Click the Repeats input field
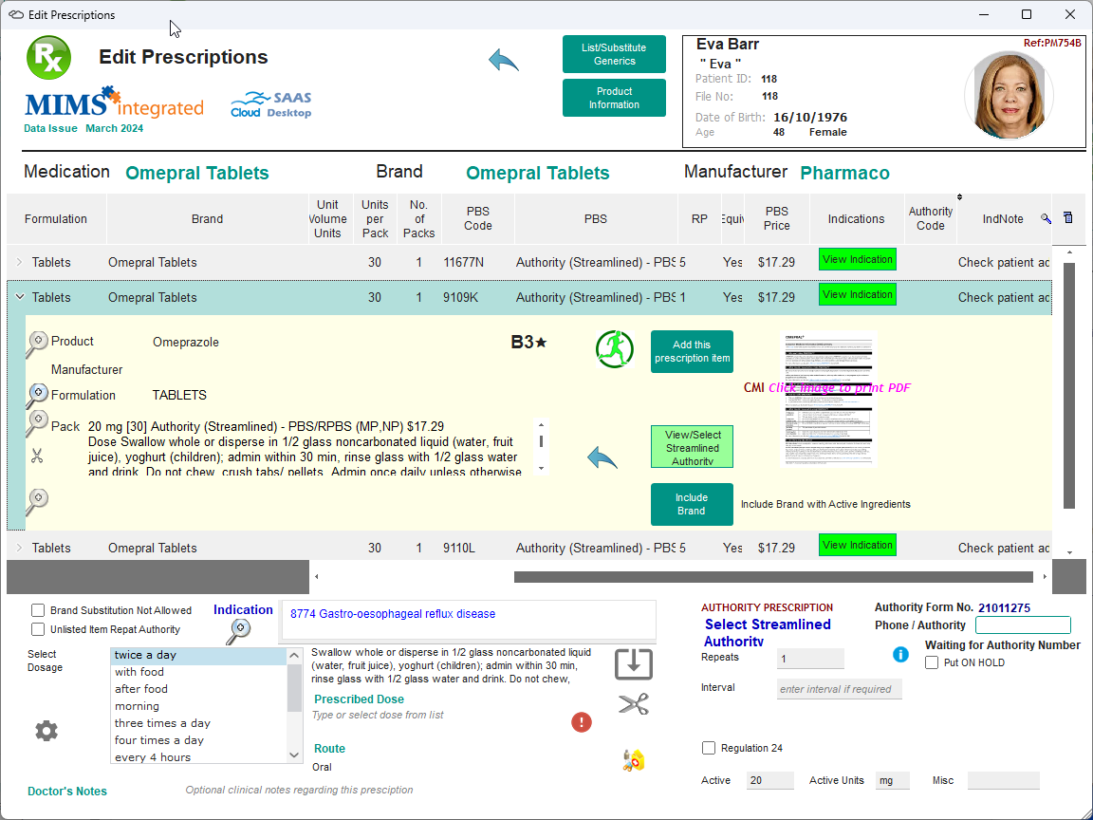 (x=810, y=659)
